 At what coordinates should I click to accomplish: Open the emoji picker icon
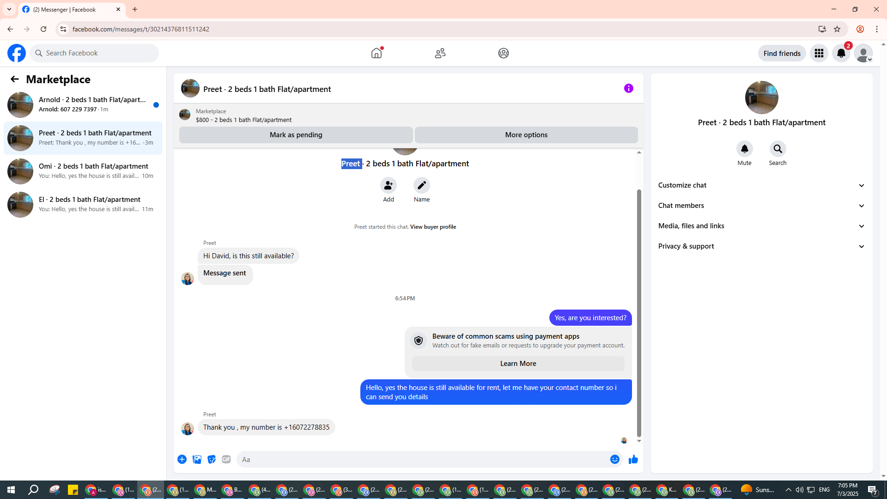click(614, 459)
